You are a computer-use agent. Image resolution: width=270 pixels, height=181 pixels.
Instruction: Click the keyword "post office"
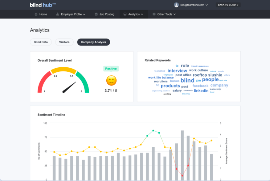[183, 75]
